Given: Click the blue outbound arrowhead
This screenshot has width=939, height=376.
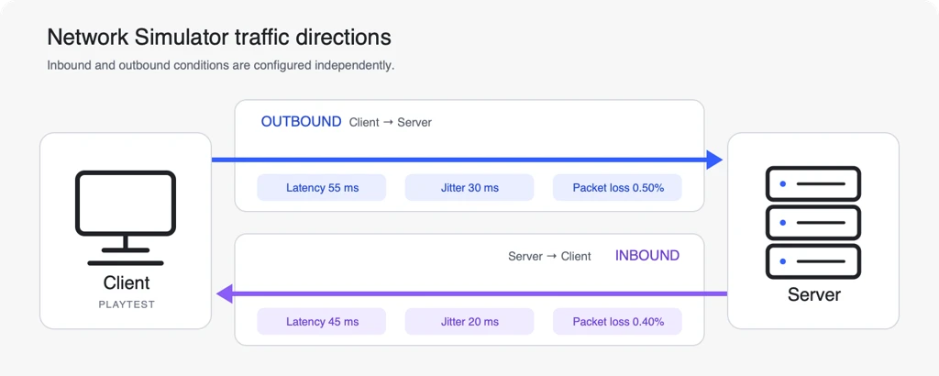Looking at the screenshot, I should (714, 160).
